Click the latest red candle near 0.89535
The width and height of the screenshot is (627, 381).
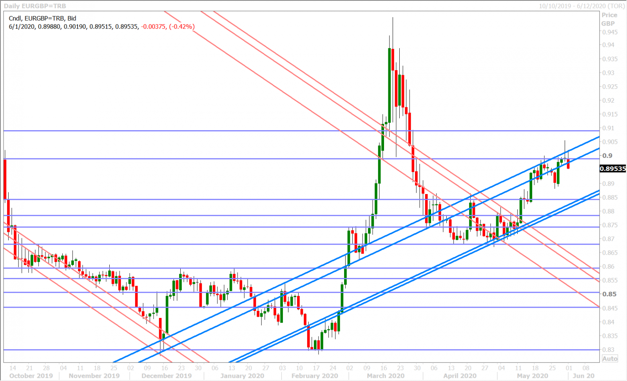568,164
